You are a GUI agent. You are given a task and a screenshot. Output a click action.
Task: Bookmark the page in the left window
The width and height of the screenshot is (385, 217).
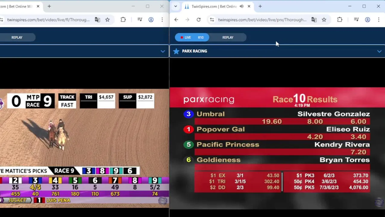tap(108, 20)
